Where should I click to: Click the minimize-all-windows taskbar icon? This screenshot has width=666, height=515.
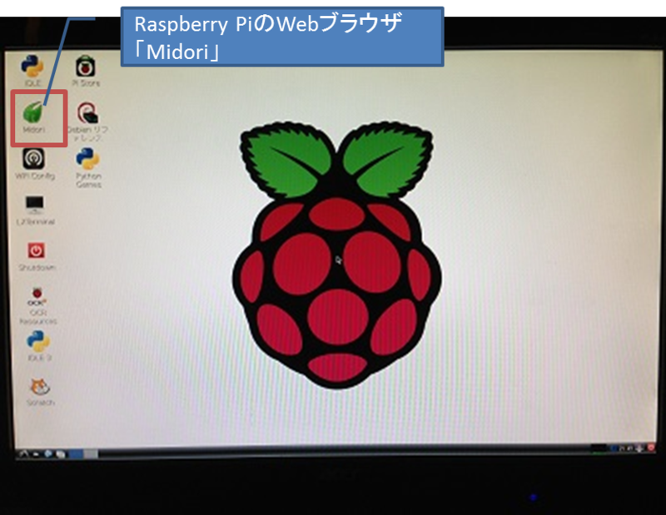[x=61, y=454]
